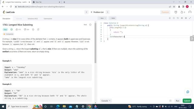Click the Hint link
This screenshot has height=109, width=194.
85,25
